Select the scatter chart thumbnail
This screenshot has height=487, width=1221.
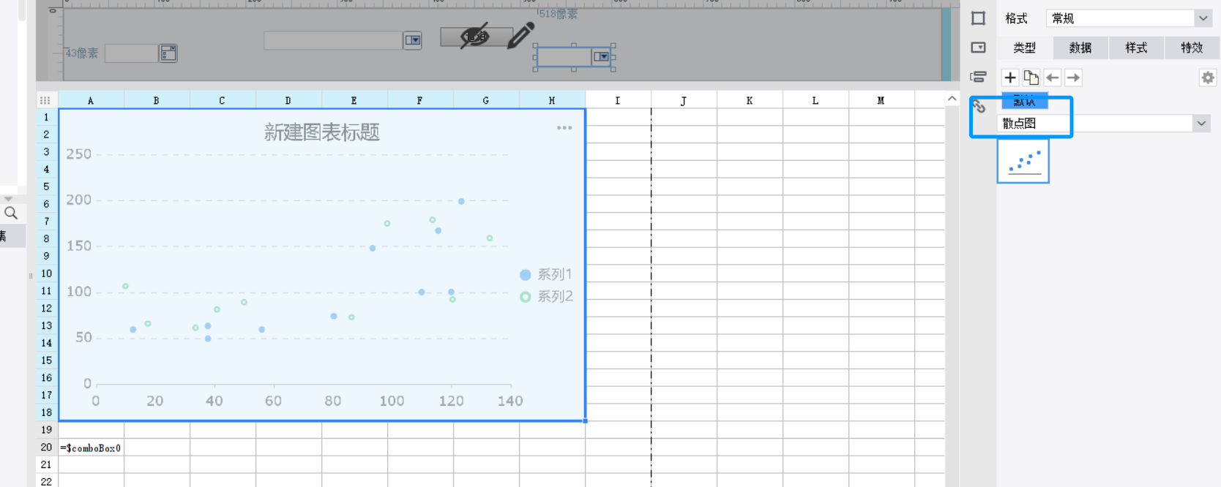pyautogui.click(x=1023, y=162)
